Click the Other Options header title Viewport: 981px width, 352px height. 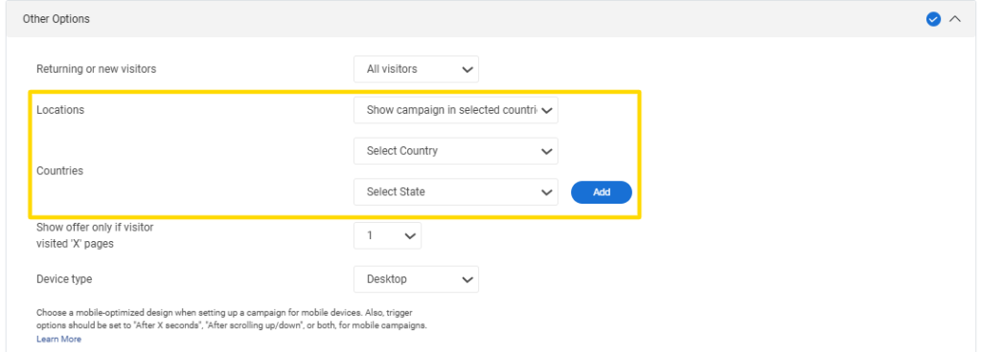tap(57, 19)
